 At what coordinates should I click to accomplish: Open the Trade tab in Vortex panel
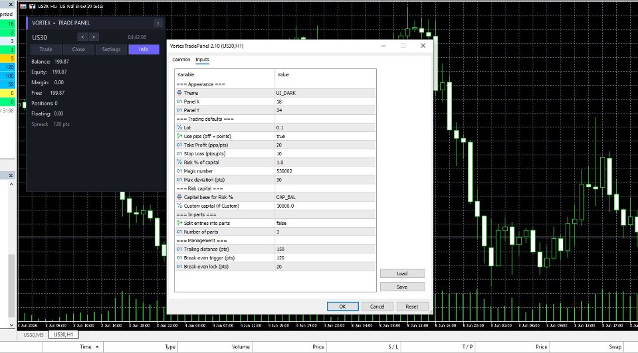click(46, 49)
